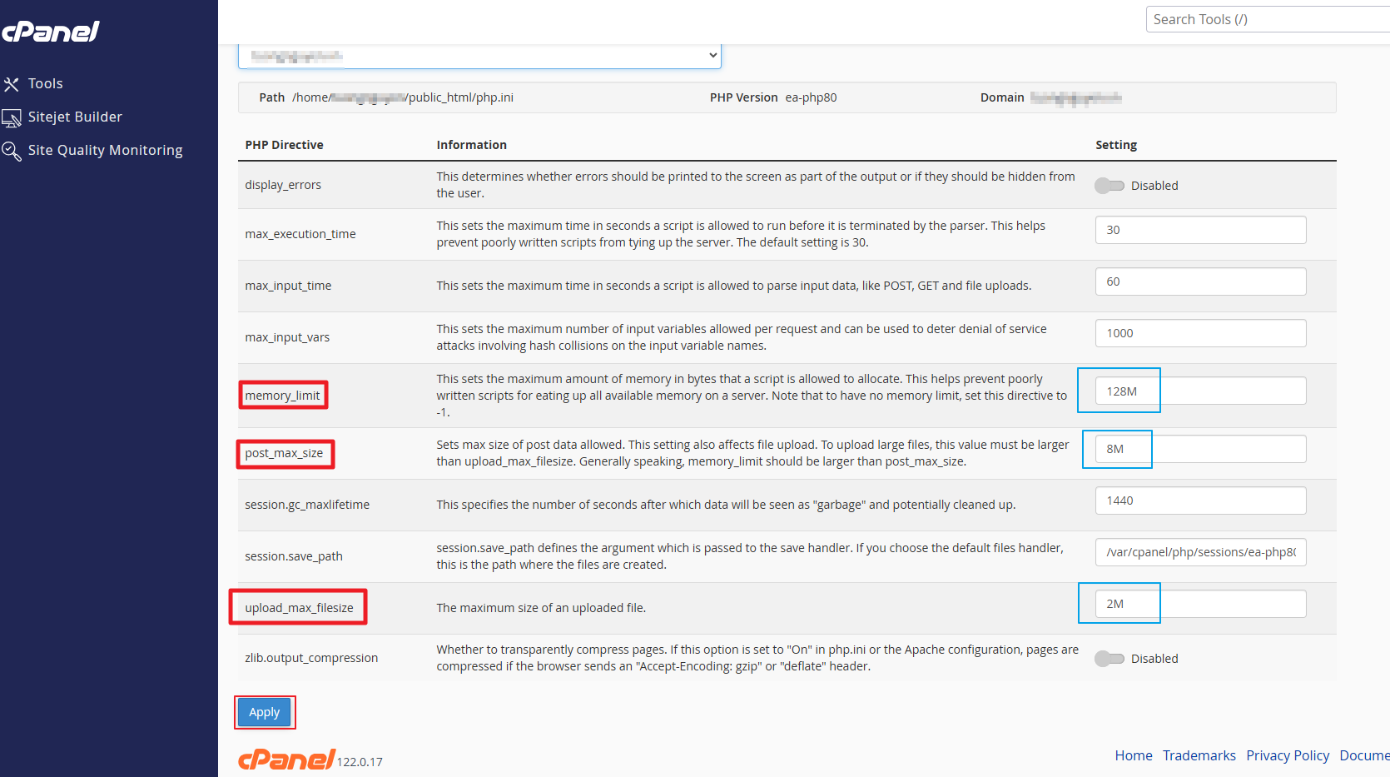Click the upload_max_filesize 2M field
This screenshot has width=1390, height=777.
pos(1200,604)
